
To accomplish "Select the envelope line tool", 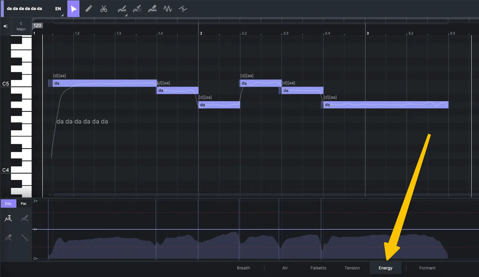I will (x=25, y=238).
